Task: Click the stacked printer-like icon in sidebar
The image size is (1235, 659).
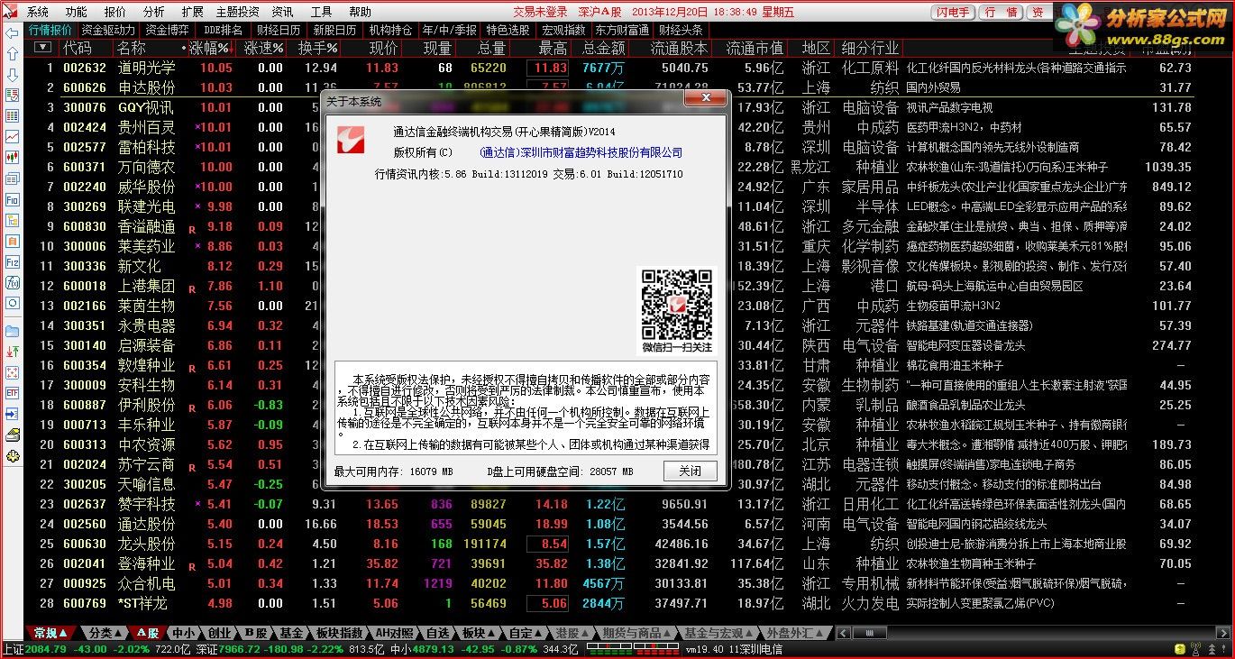Action: (12, 435)
